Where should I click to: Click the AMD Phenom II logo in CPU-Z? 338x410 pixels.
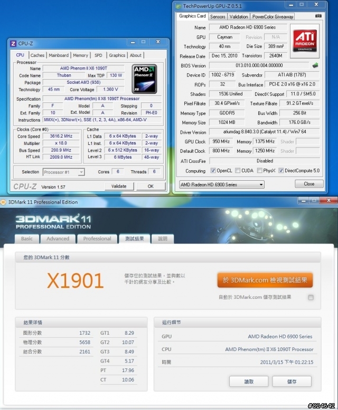pyautogui.click(x=144, y=79)
